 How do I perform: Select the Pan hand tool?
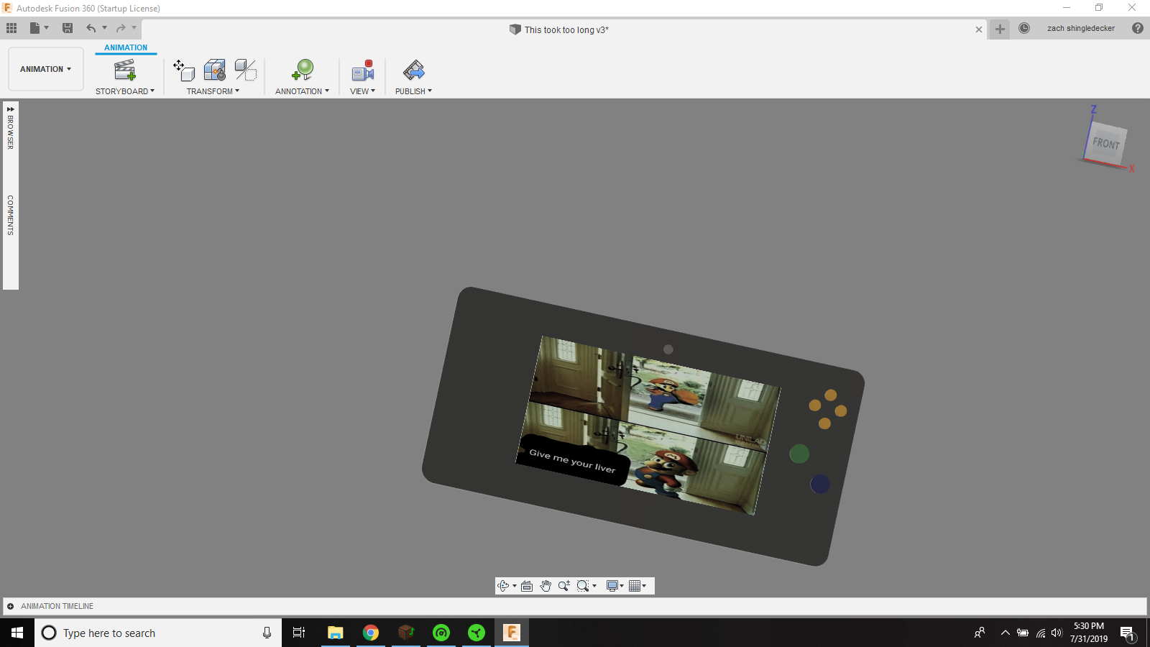pyautogui.click(x=546, y=586)
